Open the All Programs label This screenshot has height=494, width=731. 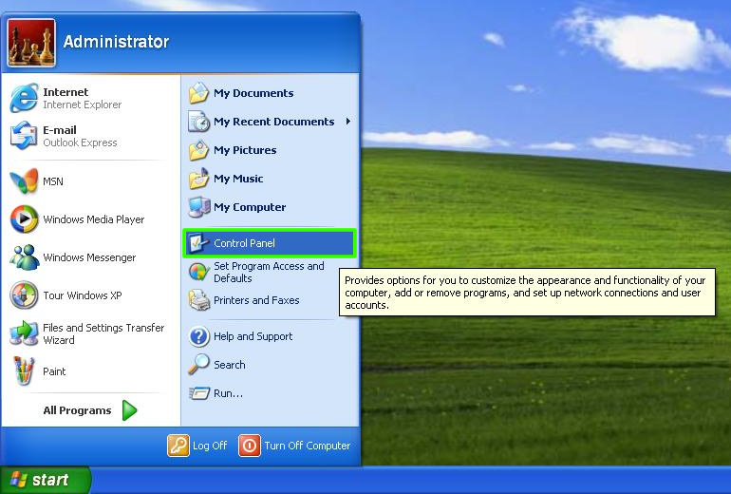[x=78, y=410]
